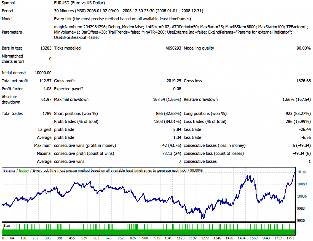The width and height of the screenshot is (313, 241).
Task: Click the x-axis label 1272
Action: click(x=205, y=238)
